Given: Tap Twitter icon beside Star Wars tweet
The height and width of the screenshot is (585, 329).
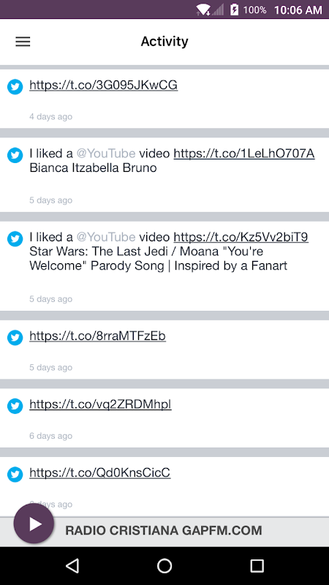Looking at the screenshot, I should coord(15,239).
